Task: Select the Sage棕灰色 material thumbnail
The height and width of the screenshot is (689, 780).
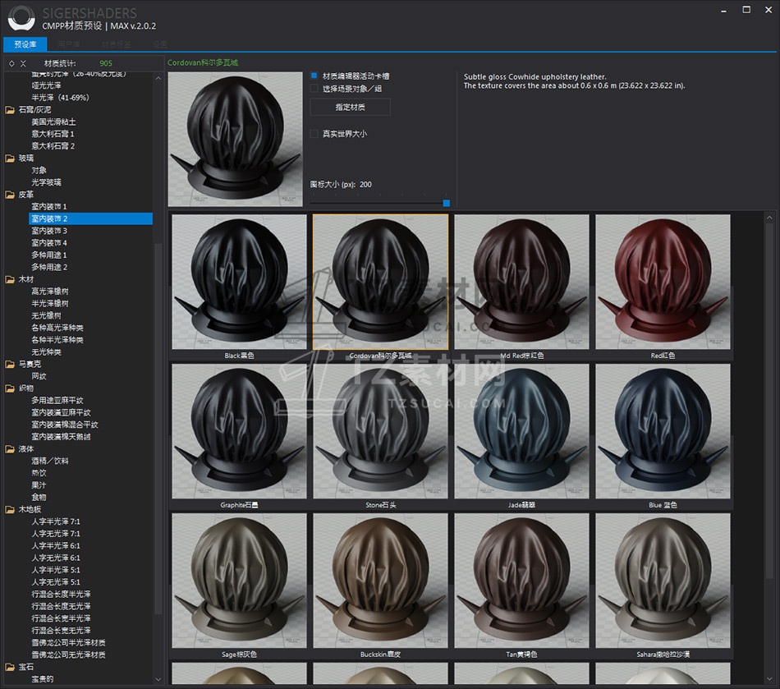Action: (239, 581)
